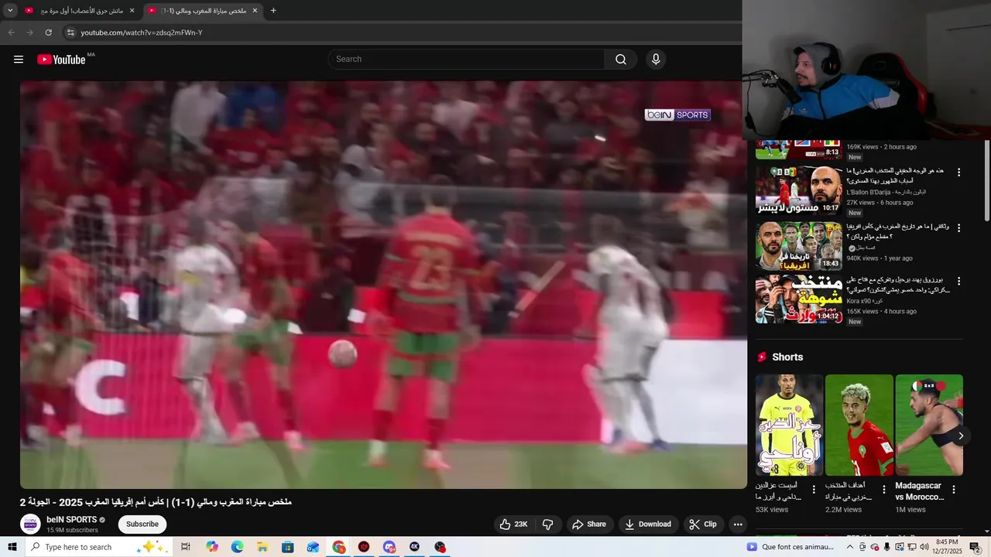Screen dimensions: 991x557
Task: Open options for the Kora x90 video
Action: 958,282
